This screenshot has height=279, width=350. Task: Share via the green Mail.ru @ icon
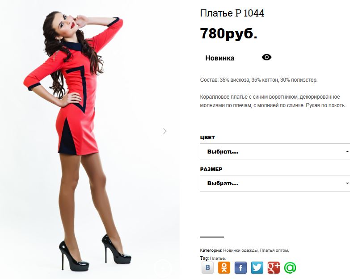[290, 268]
